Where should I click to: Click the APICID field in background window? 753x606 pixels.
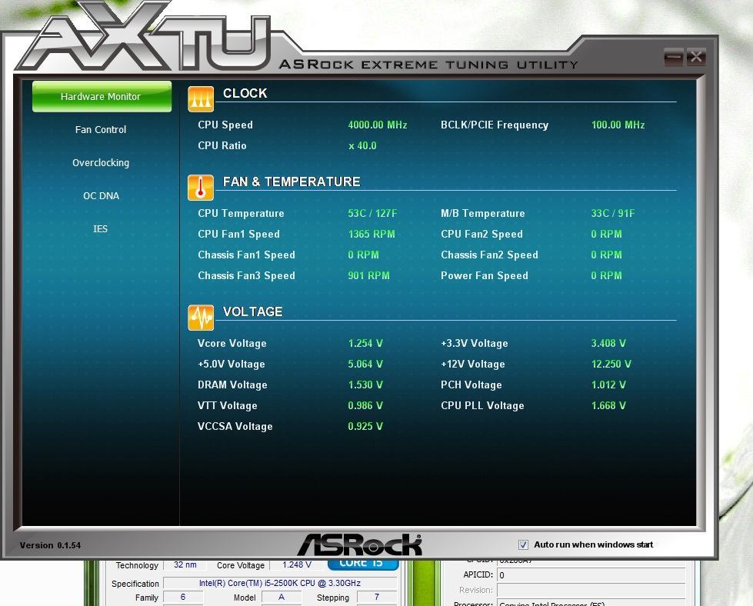pyautogui.click(x=591, y=574)
